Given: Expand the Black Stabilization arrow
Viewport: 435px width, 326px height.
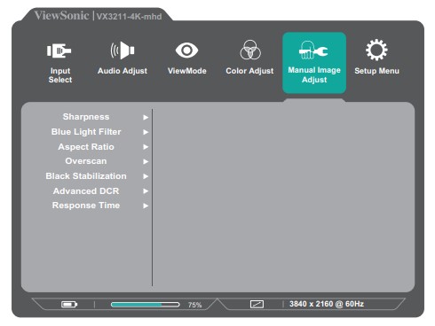Looking at the screenshot, I should click(x=146, y=176).
